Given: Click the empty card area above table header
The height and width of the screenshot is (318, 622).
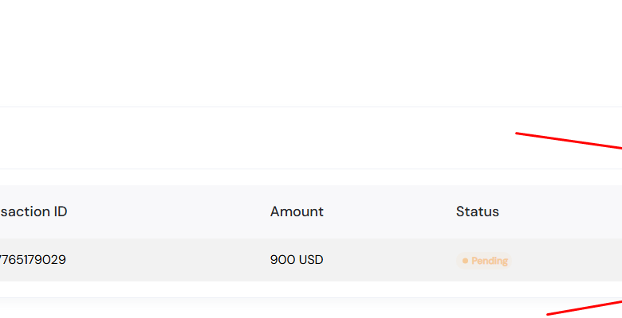Looking at the screenshot, I should tap(239, 138).
